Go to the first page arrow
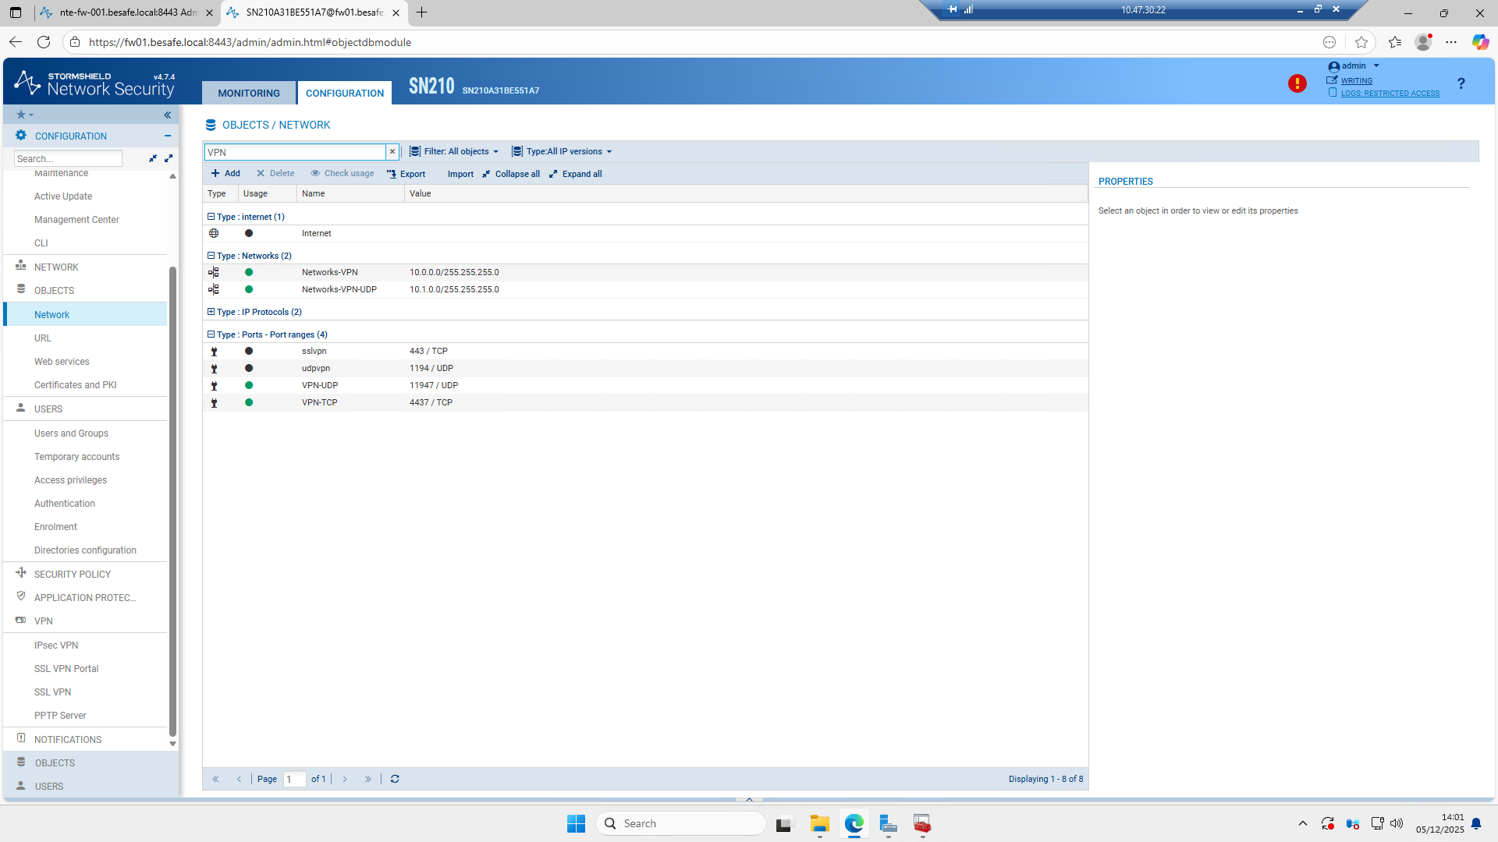The image size is (1498, 842). click(215, 779)
